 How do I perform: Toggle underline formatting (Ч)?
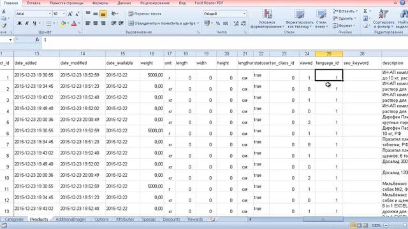tap(34, 24)
